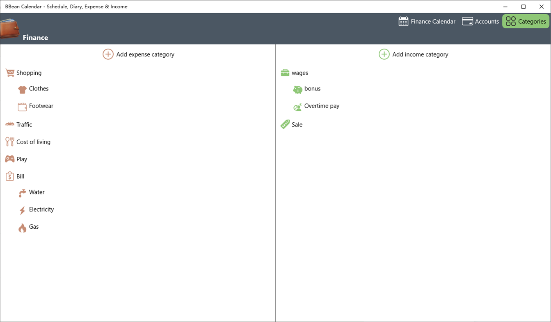Click Add expense category
The image size is (551, 322).
click(x=138, y=54)
